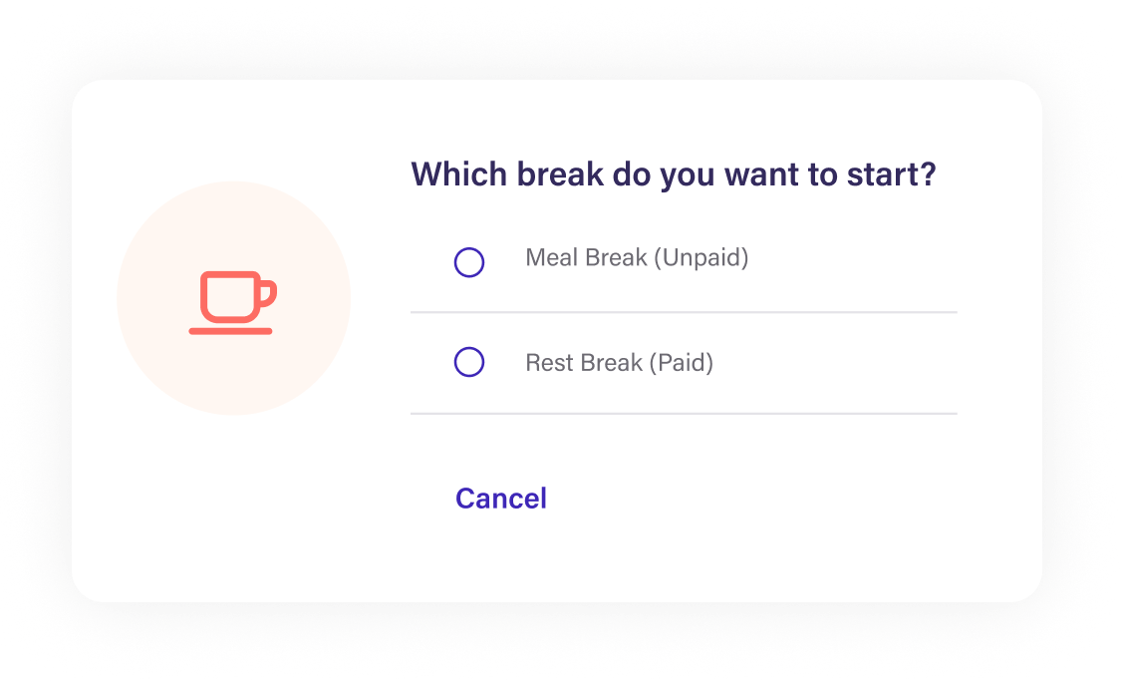Click the coffee cup icon
Screen dimensions: 1122x682
click(x=232, y=302)
